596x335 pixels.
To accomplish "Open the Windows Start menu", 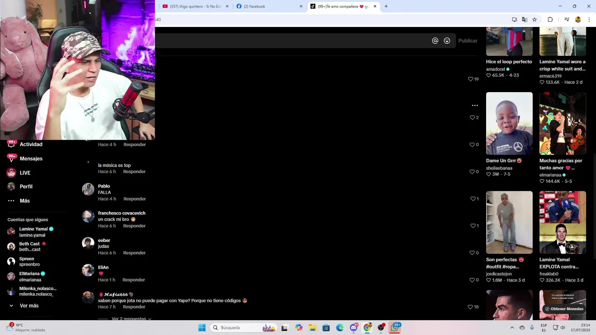I will pos(202,328).
